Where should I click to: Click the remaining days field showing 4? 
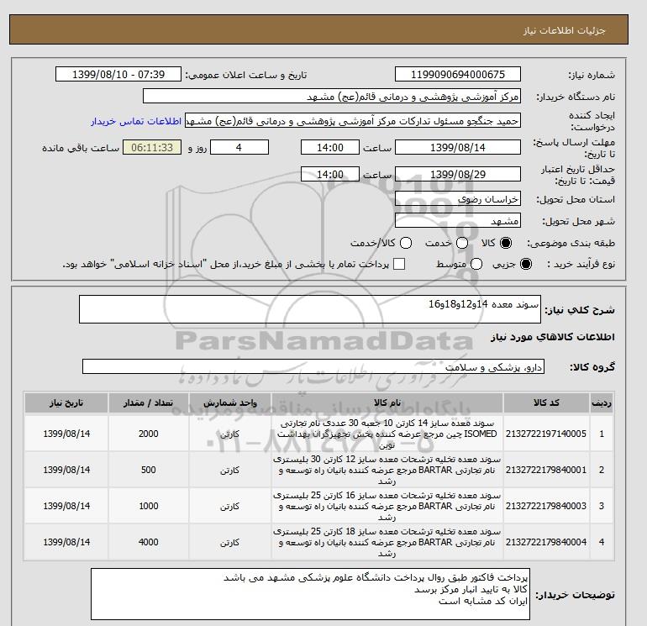pyautogui.click(x=239, y=147)
